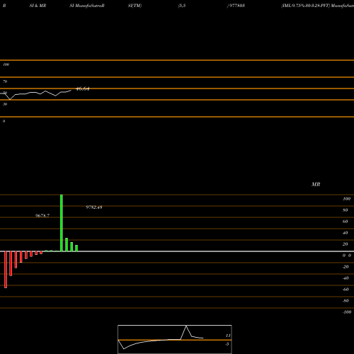354x354 pixels.
Task: Click the longest red histogram bar
Action: pos(6,270)
